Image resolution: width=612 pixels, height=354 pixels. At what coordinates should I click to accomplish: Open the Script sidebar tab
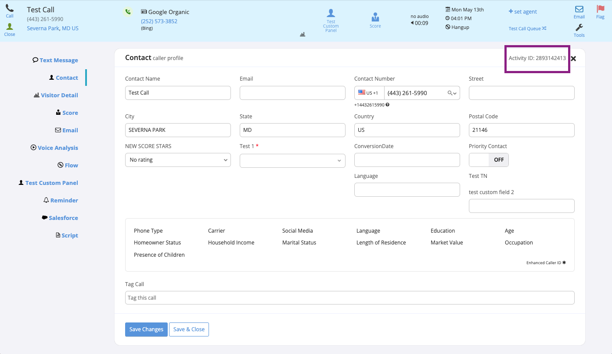point(67,235)
